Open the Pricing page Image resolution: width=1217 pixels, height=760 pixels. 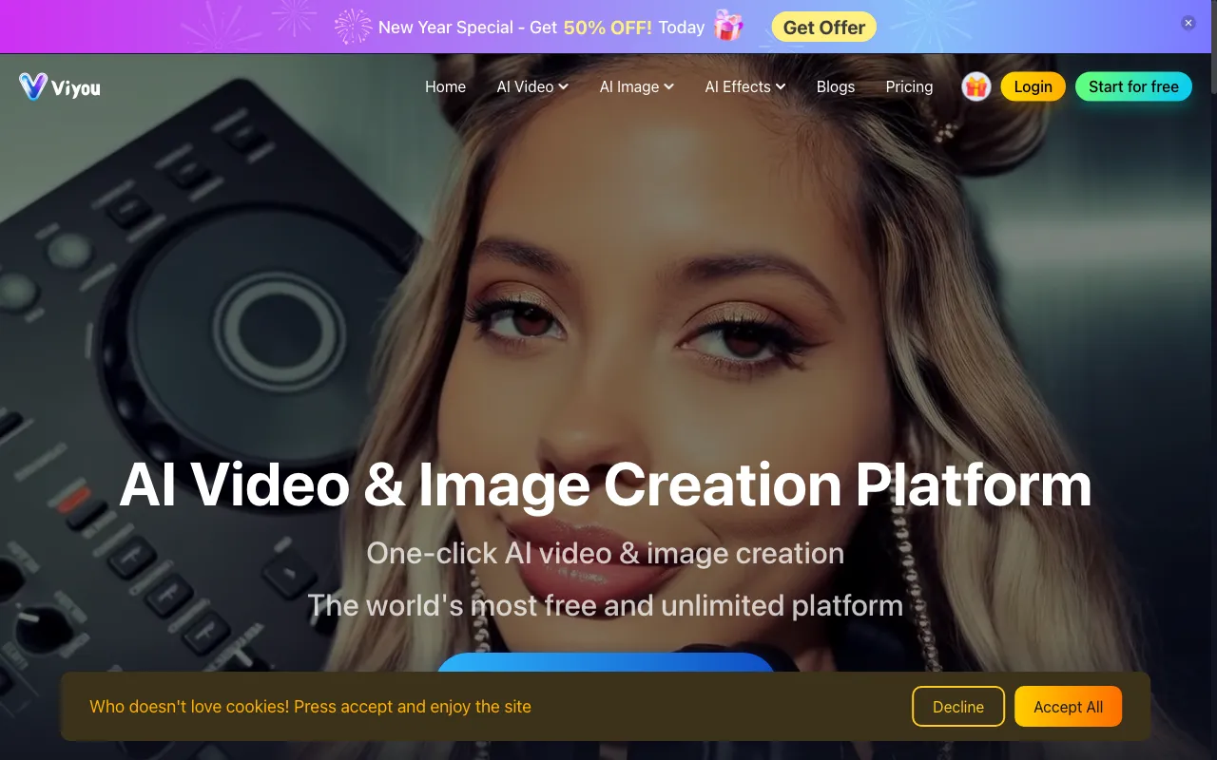tap(909, 86)
